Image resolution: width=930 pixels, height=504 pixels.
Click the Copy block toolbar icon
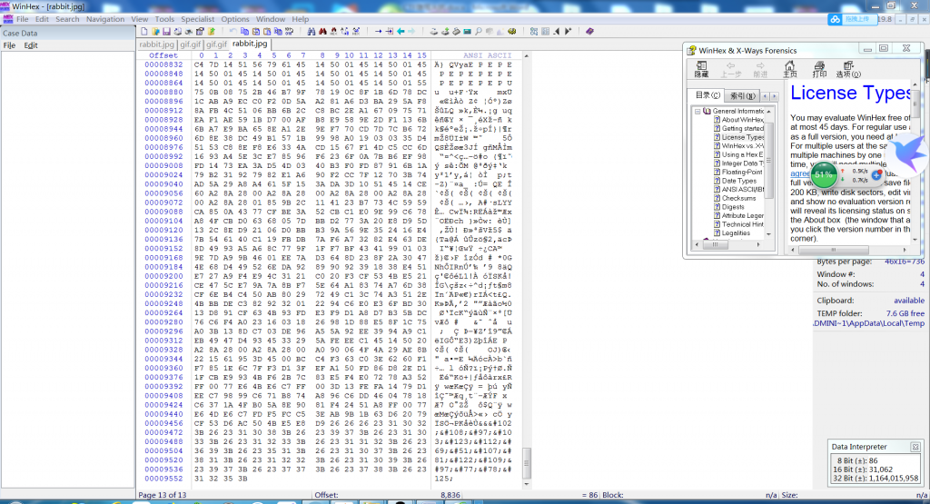click(x=244, y=31)
